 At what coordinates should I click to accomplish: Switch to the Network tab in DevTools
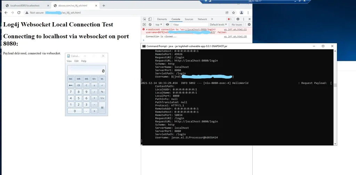(202, 19)
